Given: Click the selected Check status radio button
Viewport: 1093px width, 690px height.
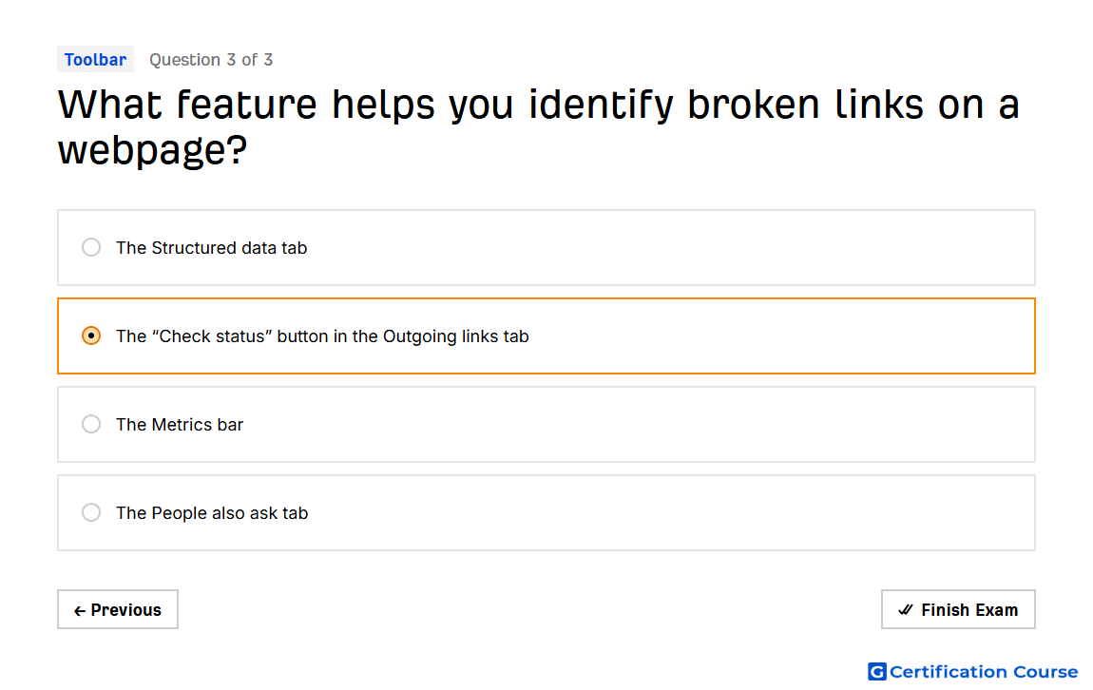Looking at the screenshot, I should pos(91,335).
